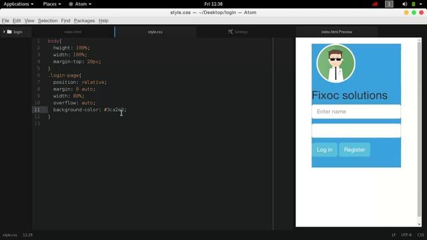This screenshot has width=427, height=240.
Task: Click the Settings tab tools icon
Action: pyautogui.click(x=230, y=32)
